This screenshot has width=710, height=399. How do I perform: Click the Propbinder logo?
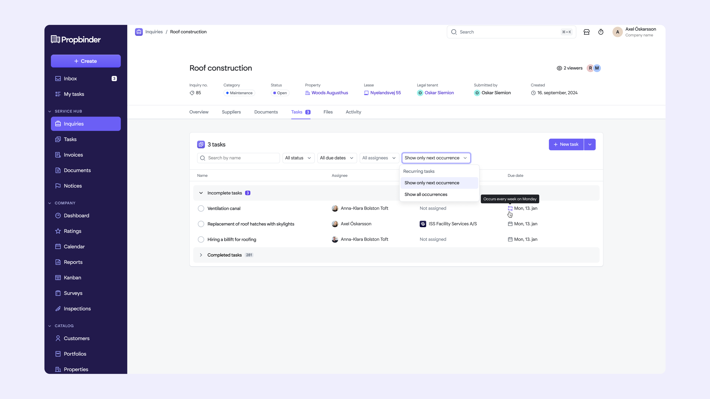76,39
